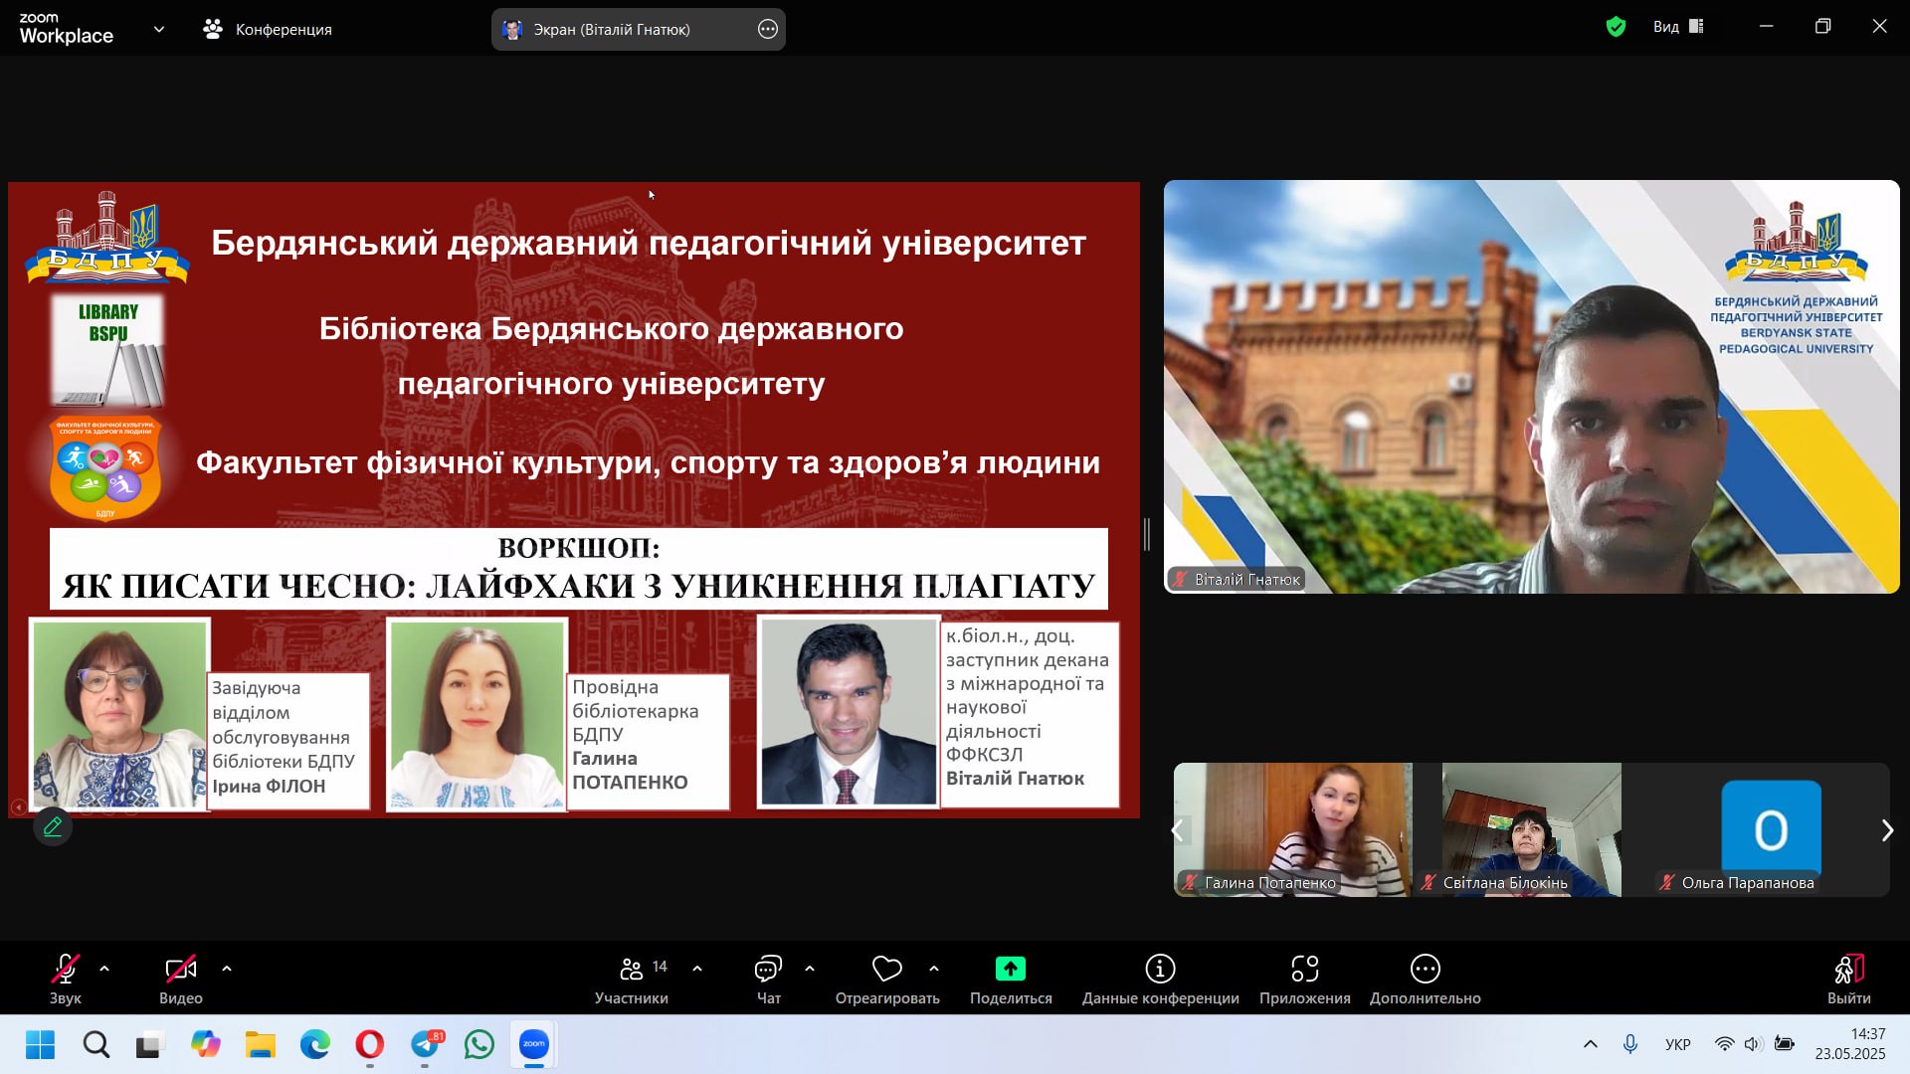This screenshot has height=1074, width=1910.
Task: Click the green Share screen icon
Action: 1010,970
